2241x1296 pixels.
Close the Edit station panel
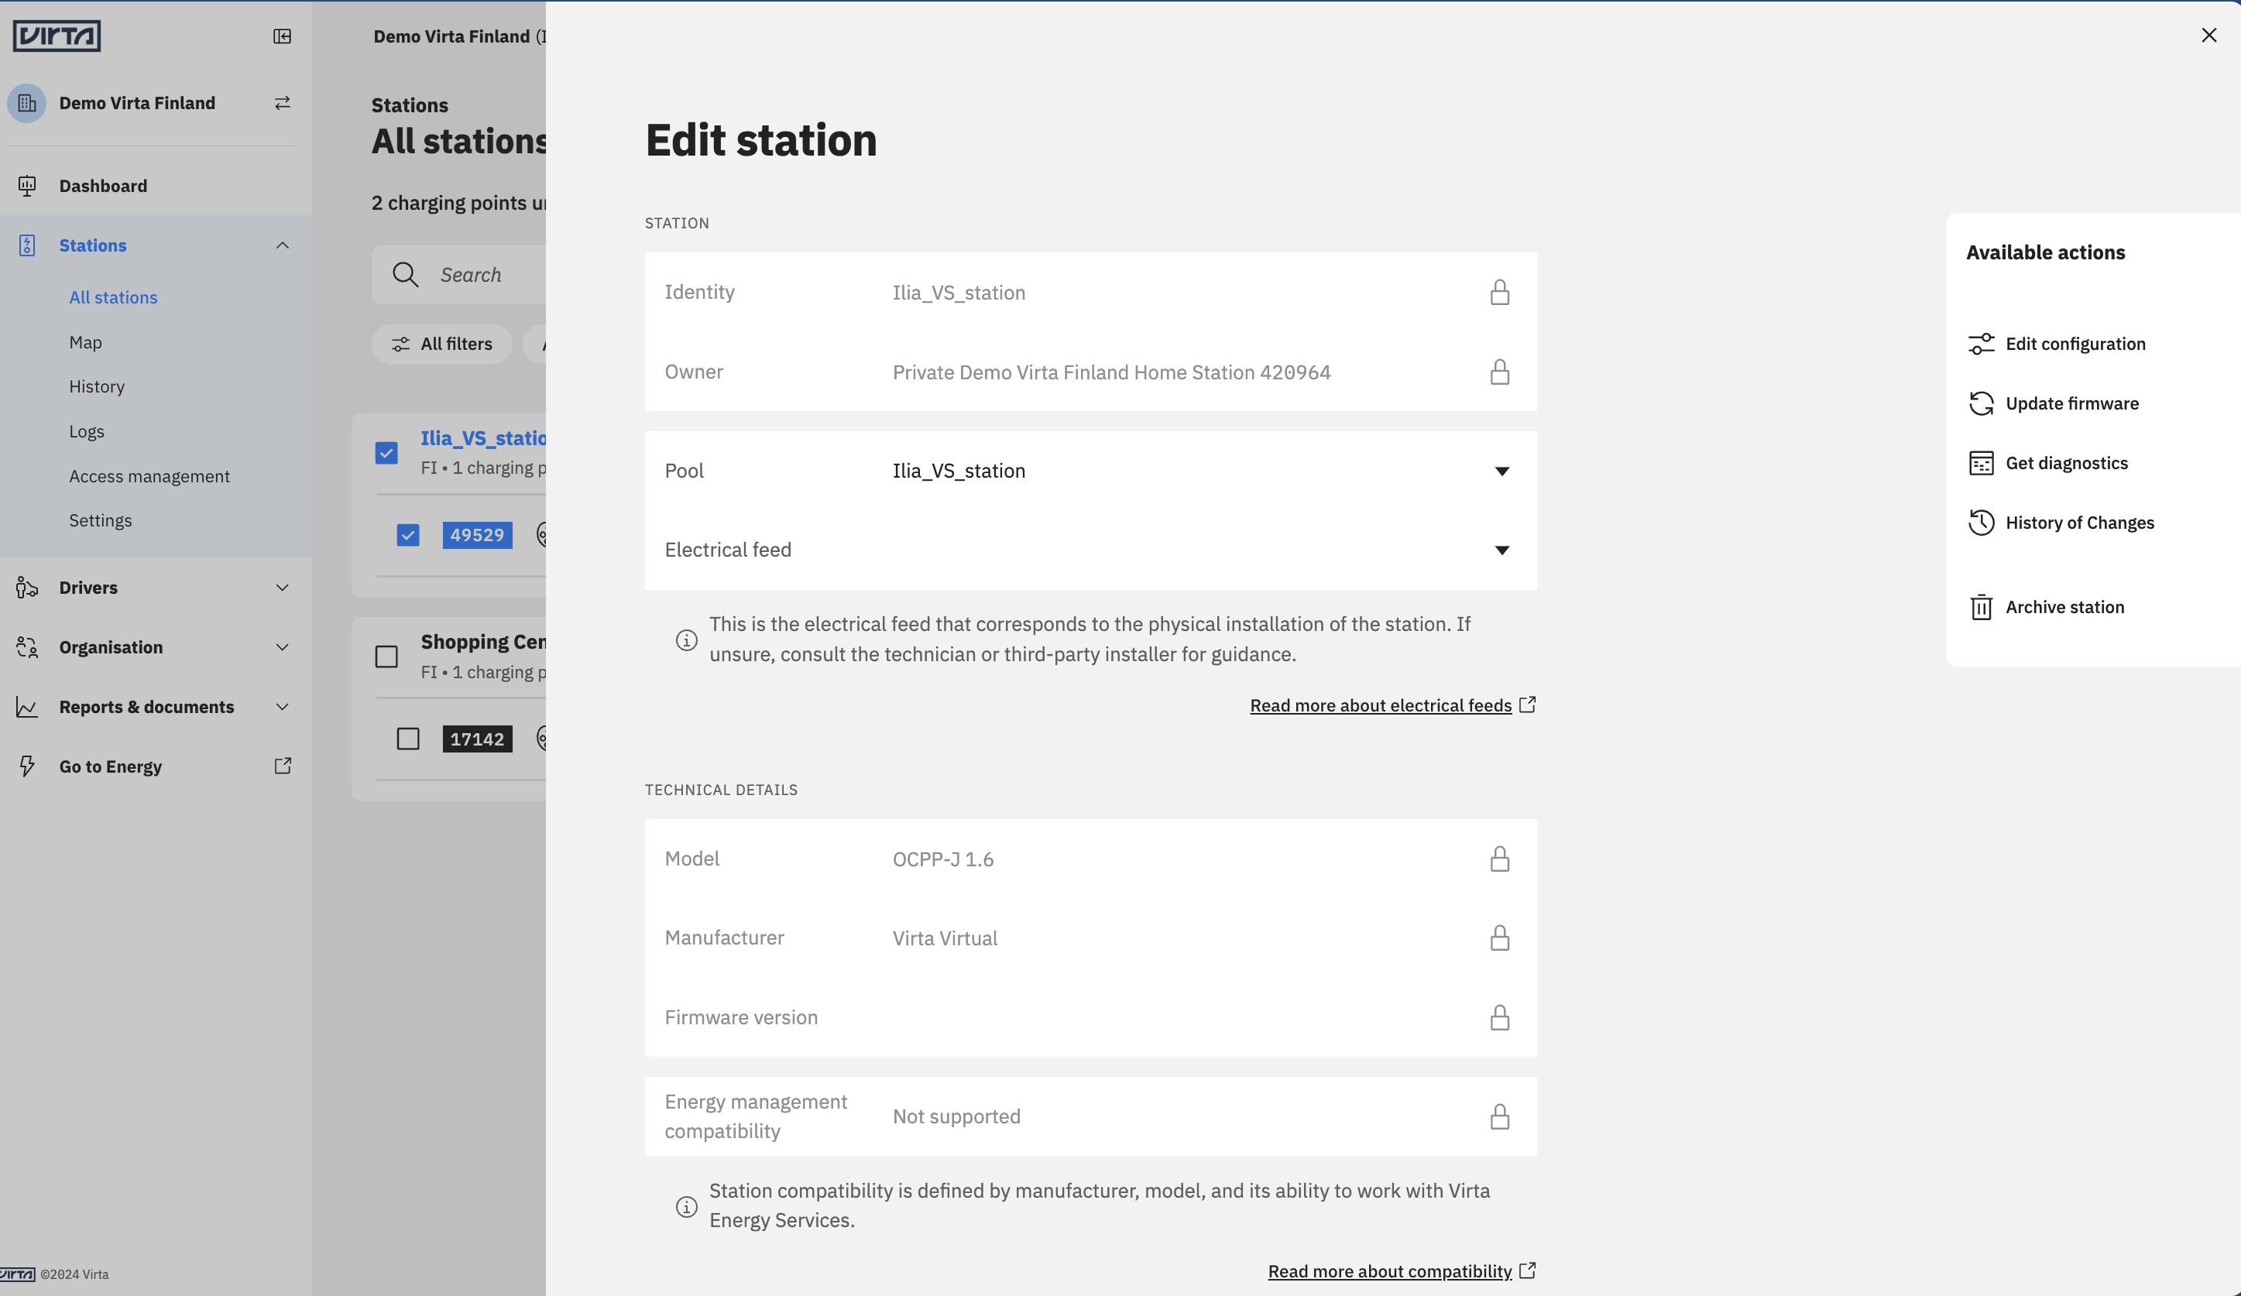(2209, 35)
